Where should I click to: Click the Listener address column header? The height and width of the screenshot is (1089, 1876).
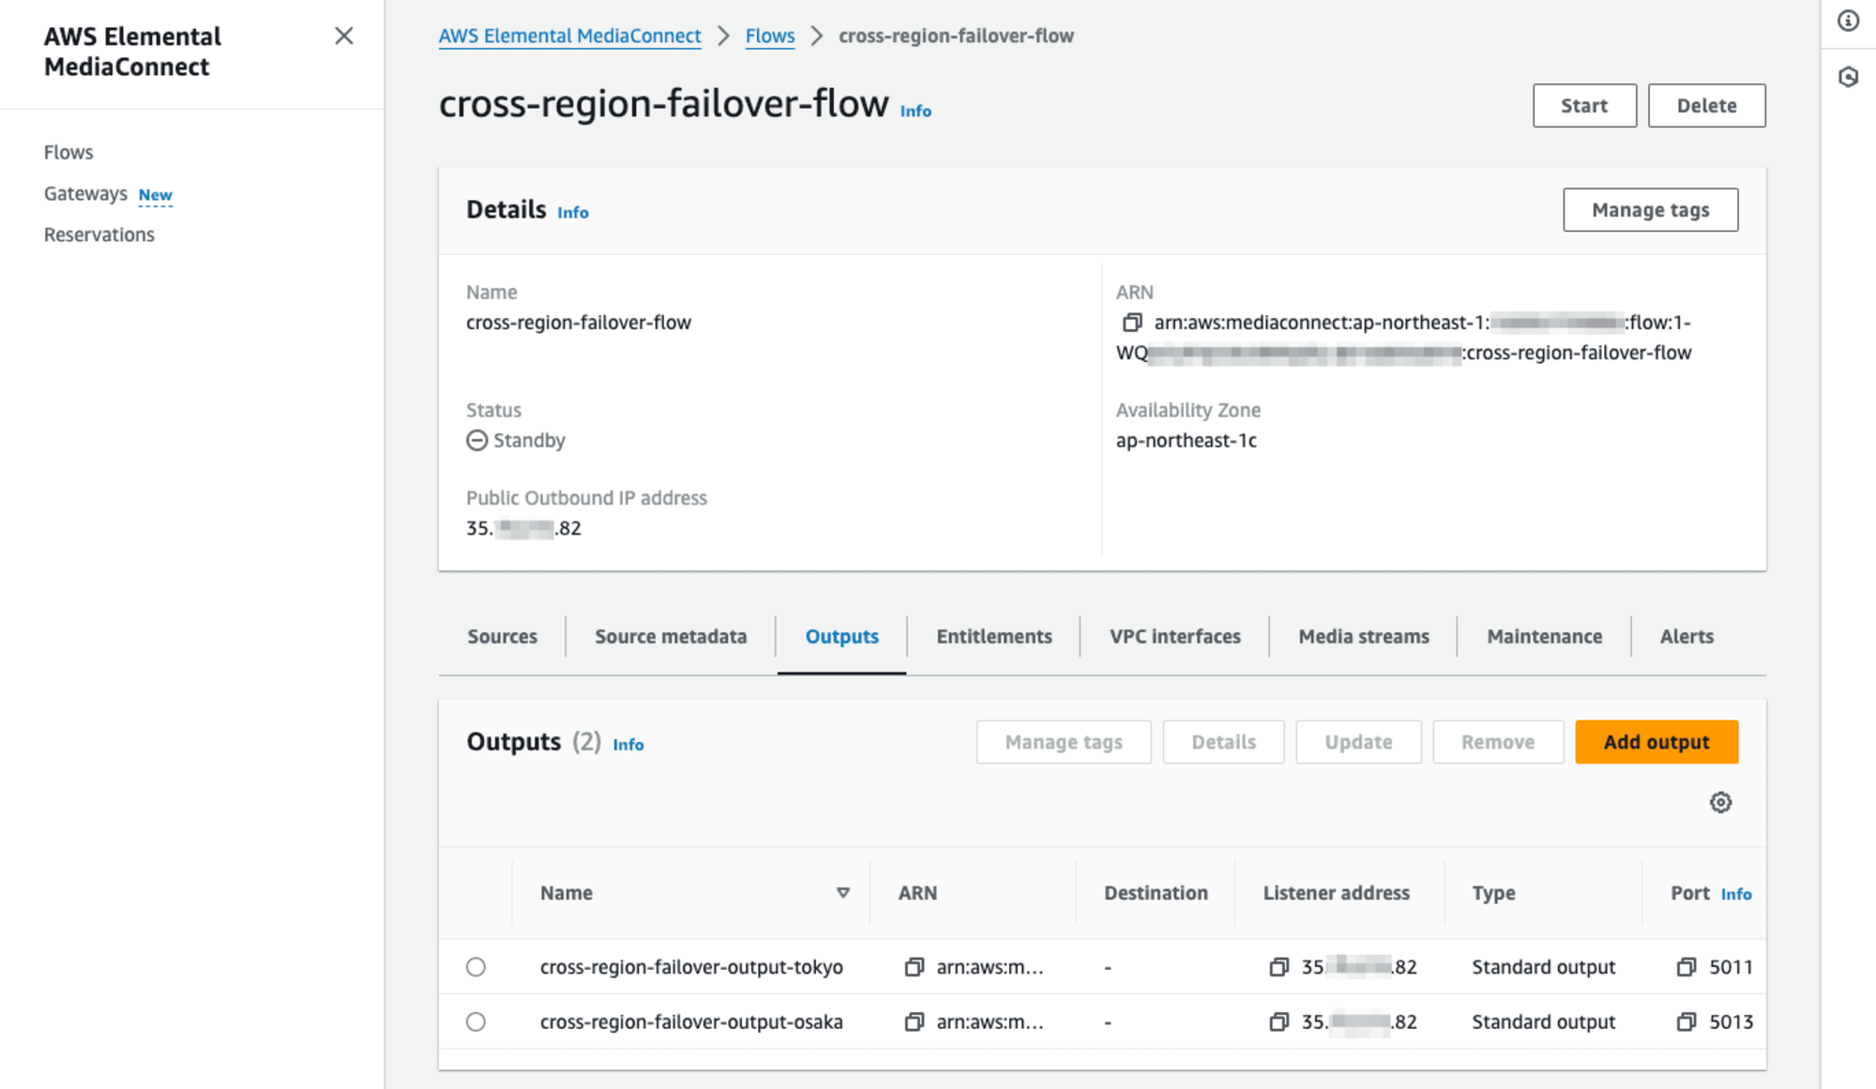(x=1336, y=893)
